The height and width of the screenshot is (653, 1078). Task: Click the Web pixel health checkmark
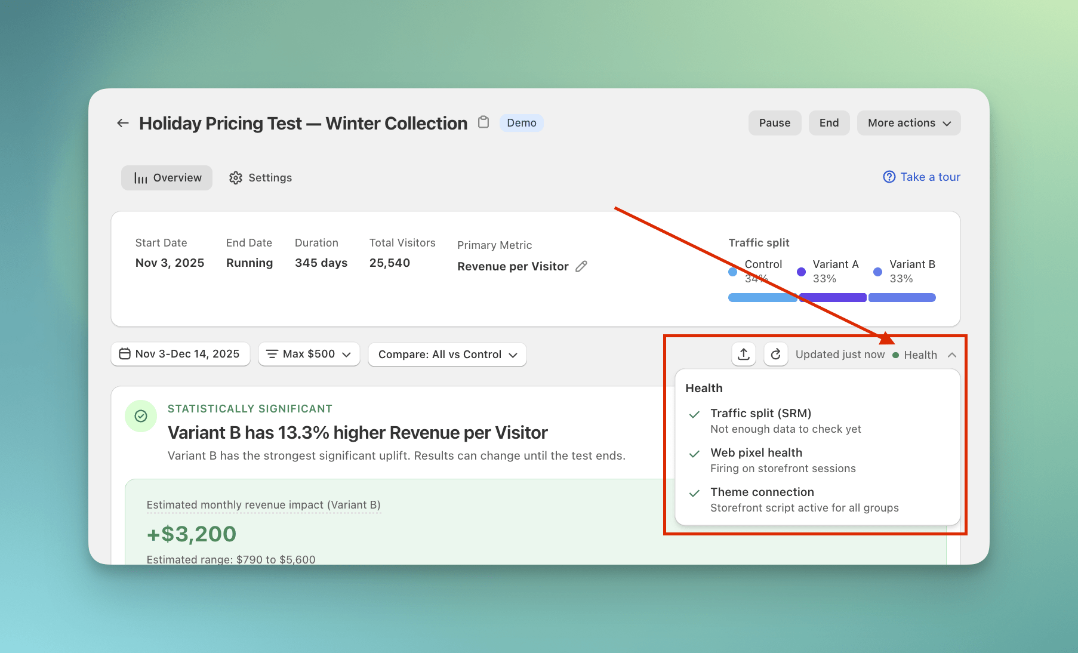(x=694, y=454)
